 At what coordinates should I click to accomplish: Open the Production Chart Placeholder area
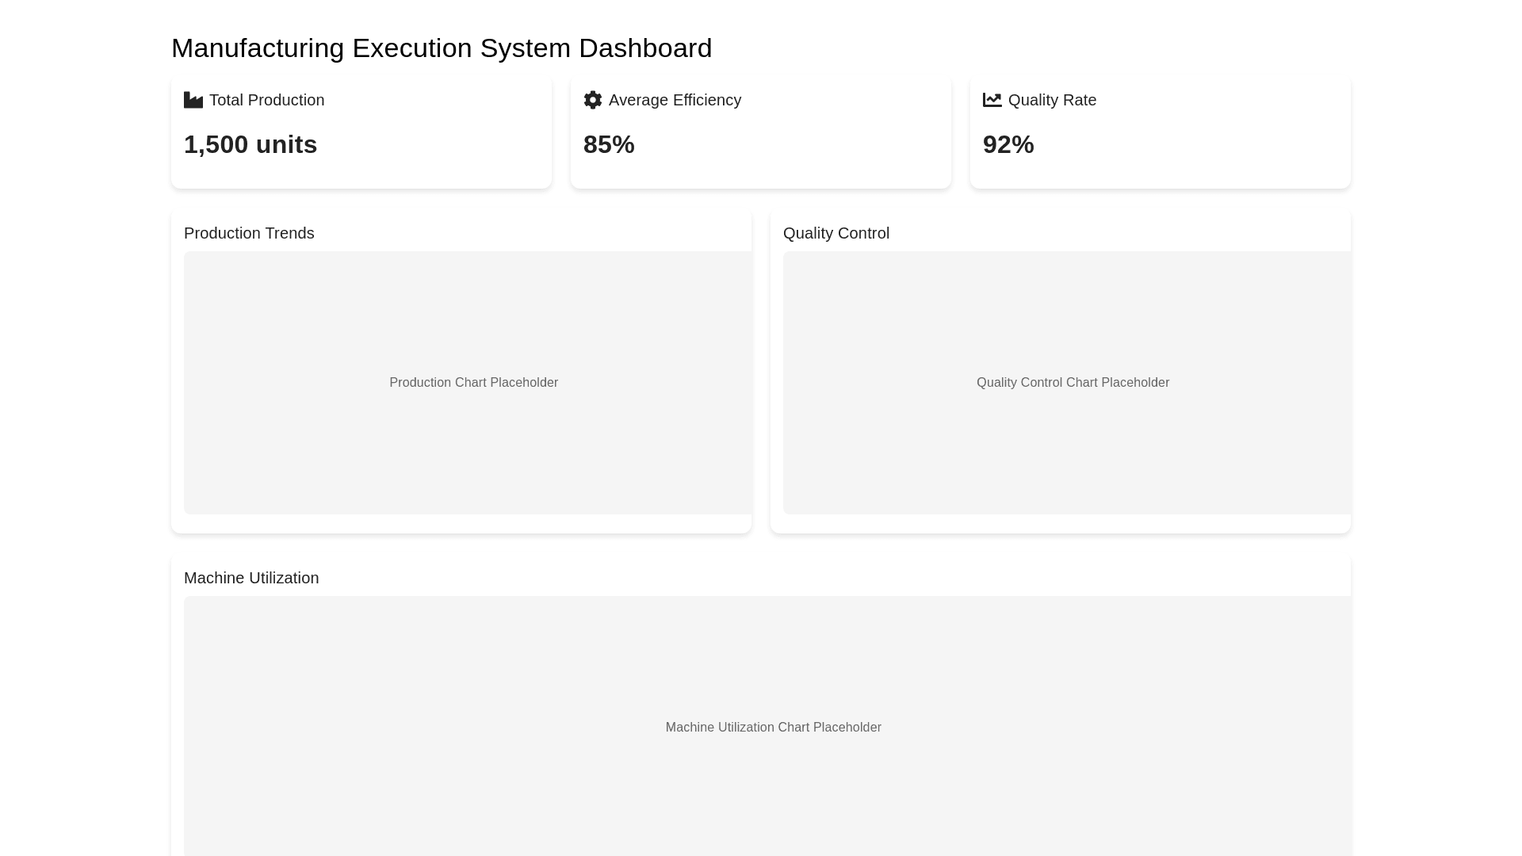tap(468, 317)
